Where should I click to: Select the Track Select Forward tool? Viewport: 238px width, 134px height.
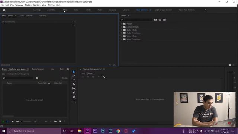point(74,76)
